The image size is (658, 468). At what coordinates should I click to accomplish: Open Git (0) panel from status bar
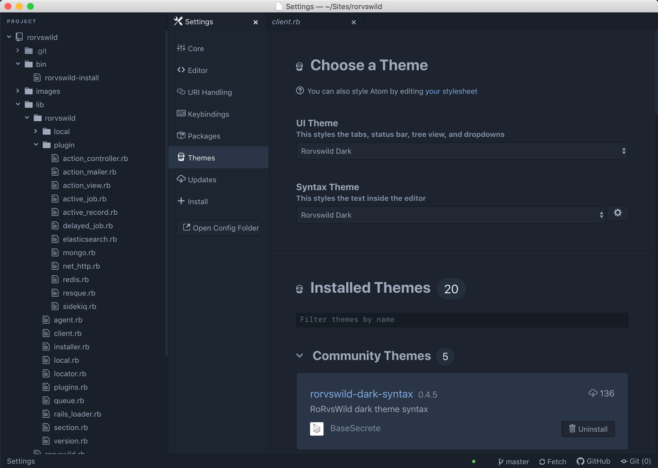point(636,461)
